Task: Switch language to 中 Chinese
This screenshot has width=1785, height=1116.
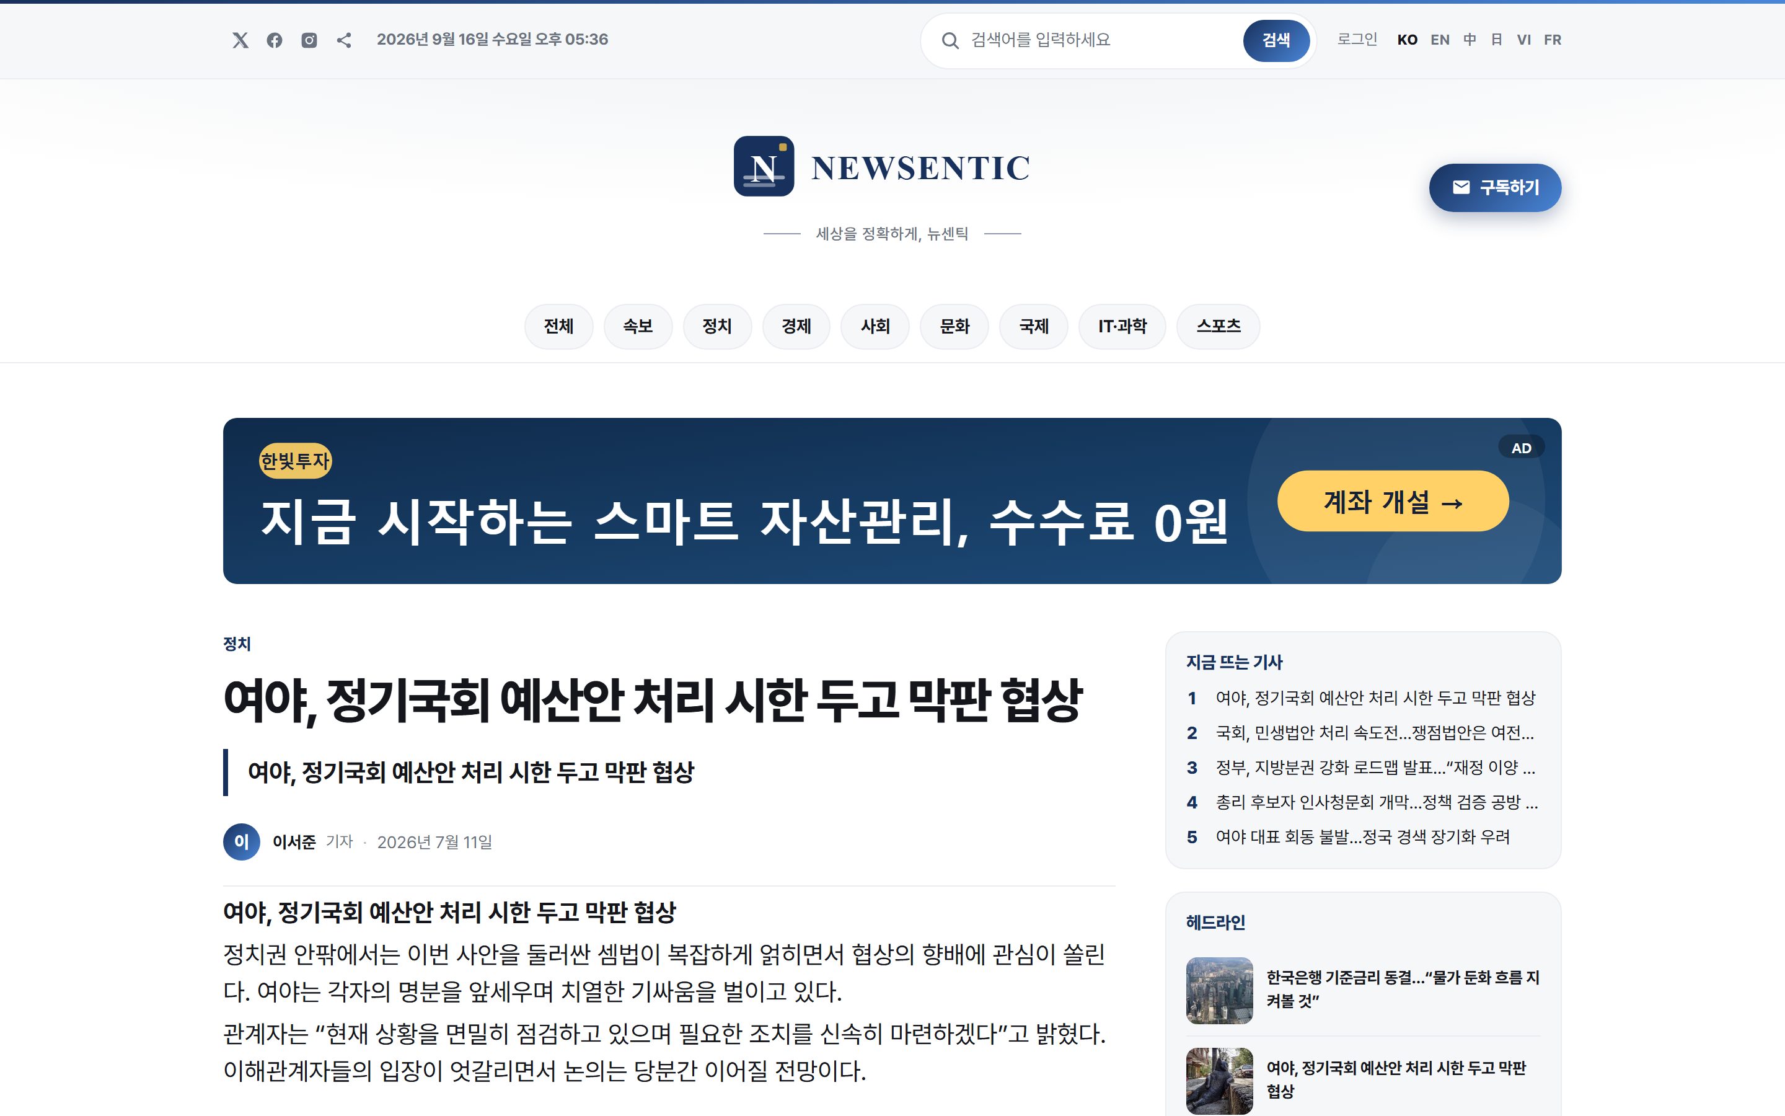Action: [x=1470, y=40]
